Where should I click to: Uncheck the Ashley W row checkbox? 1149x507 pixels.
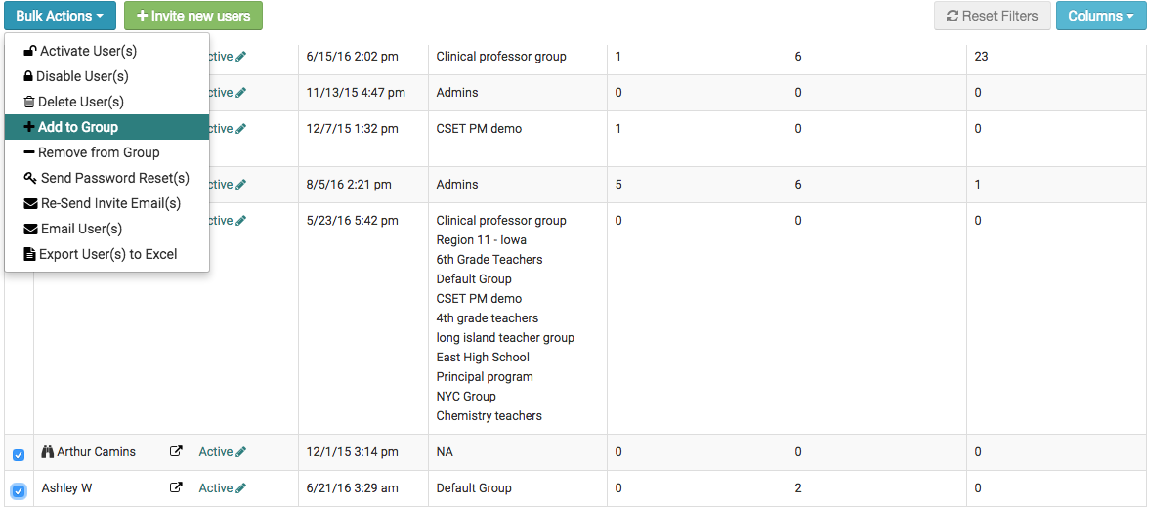19,490
